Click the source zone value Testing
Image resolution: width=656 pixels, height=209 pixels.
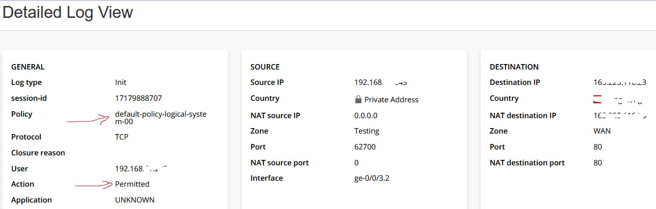(x=367, y=131)
